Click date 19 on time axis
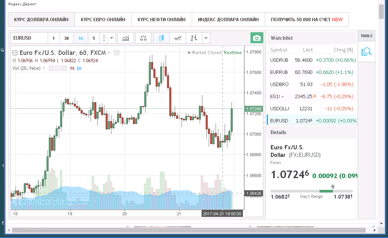The height and width of the screenshot is (238, 388). [x=70, y=214]
